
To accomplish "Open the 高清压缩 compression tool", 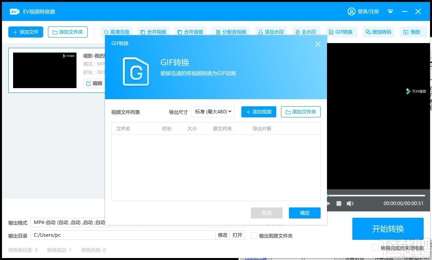I will [x=117, y=32].
